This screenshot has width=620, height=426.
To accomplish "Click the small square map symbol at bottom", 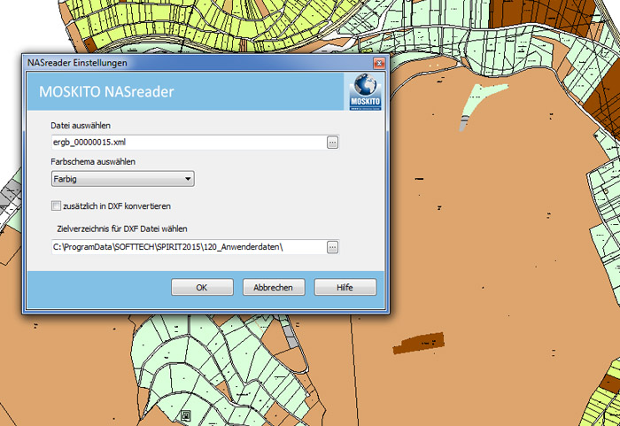I will [185, 414].
